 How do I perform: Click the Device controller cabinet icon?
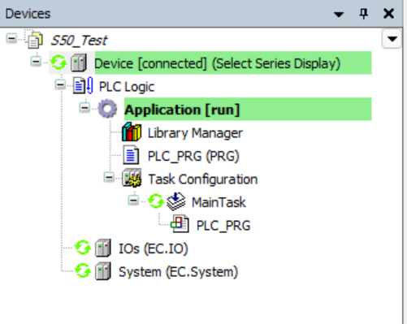click(x=79, y=63)
